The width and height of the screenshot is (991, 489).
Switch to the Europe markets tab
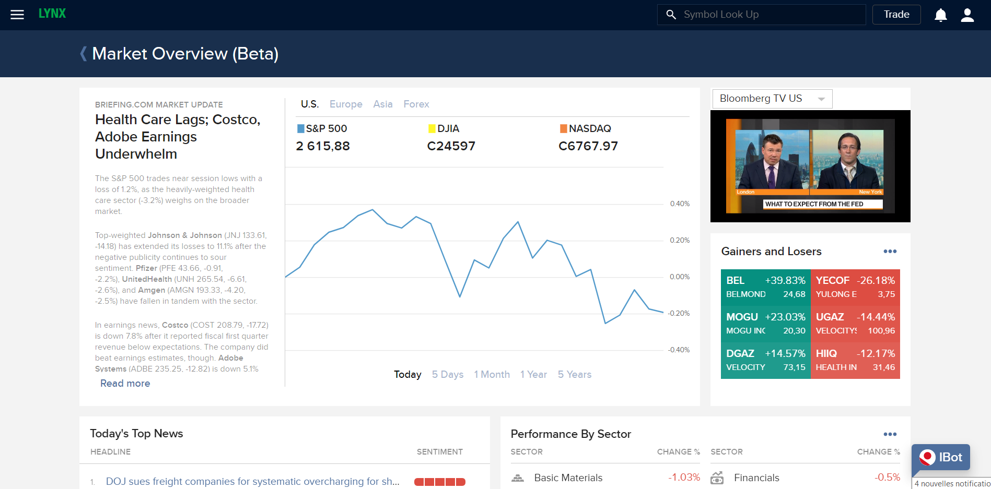pos(346,104)
